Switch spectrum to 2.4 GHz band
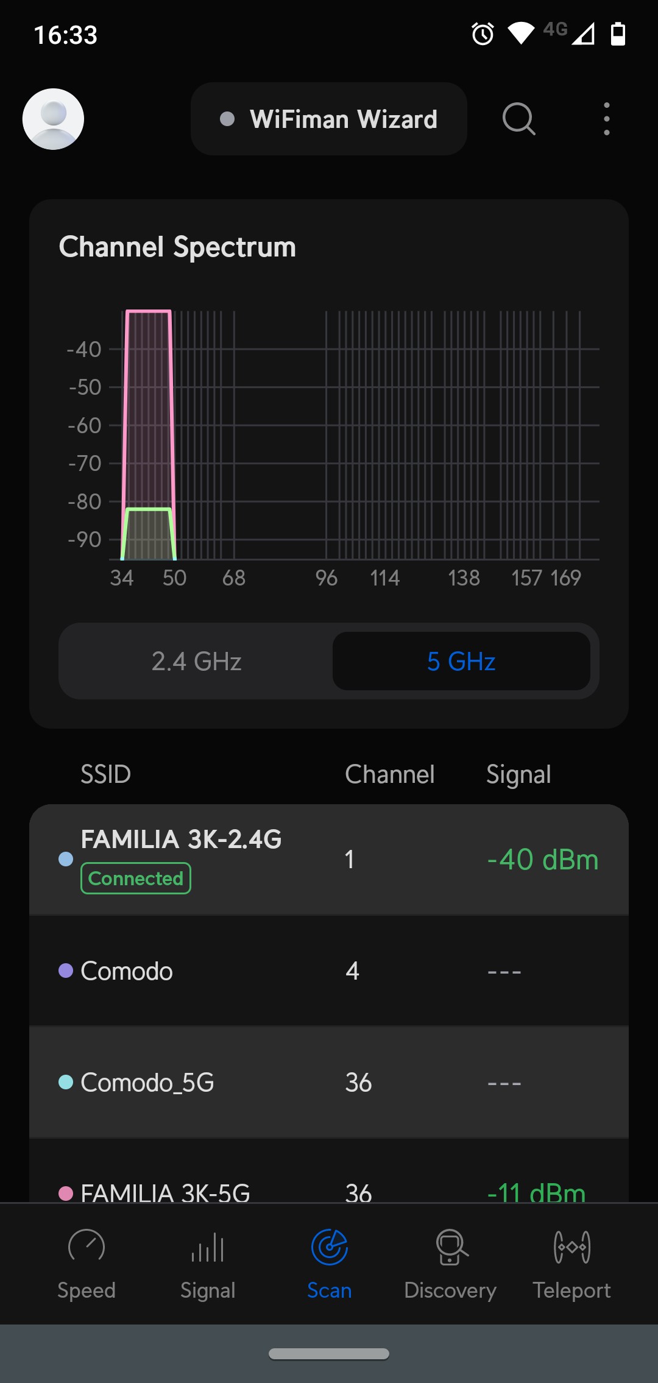658x1383 pixels. 196,661
